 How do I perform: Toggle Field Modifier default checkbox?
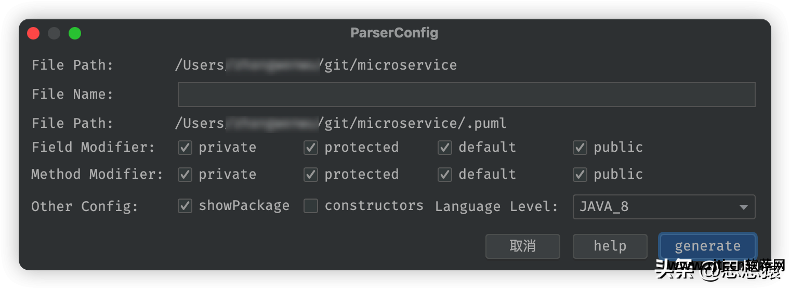[445, 148]
